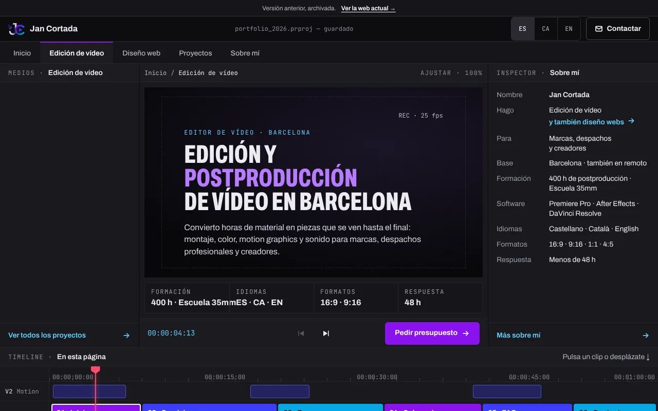This screenshot has height=411, width=658.
Task: Click 'Premiere Pro · After Effects' in the inspector
Action: click(594, 203)
